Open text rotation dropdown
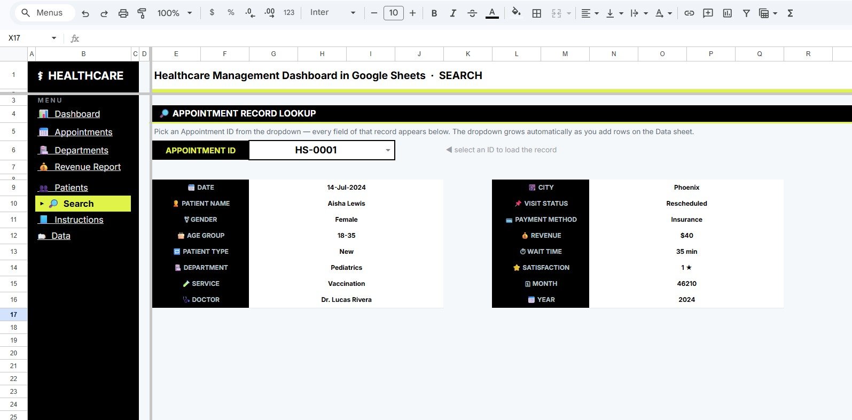The width and height of the screenshot is (852, 420). pyautogui.click(x=663, y=13)
